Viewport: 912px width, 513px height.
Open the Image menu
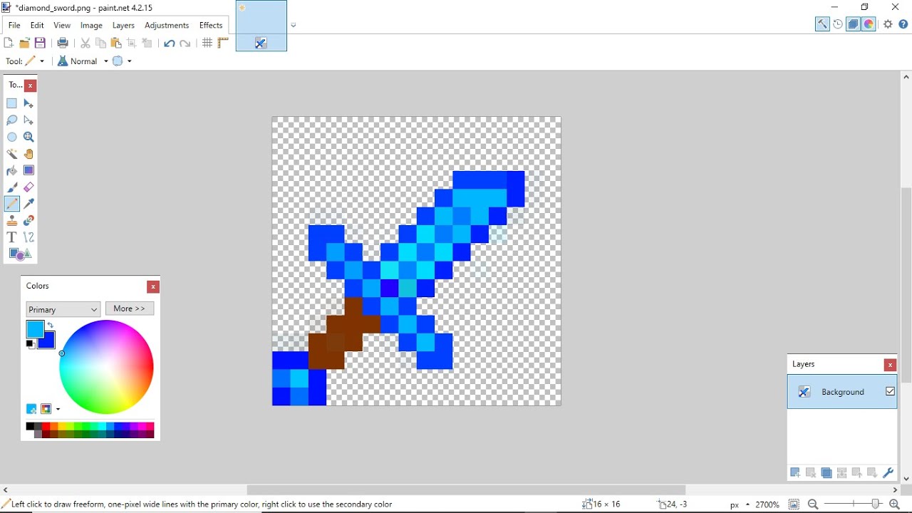[92, 26]
